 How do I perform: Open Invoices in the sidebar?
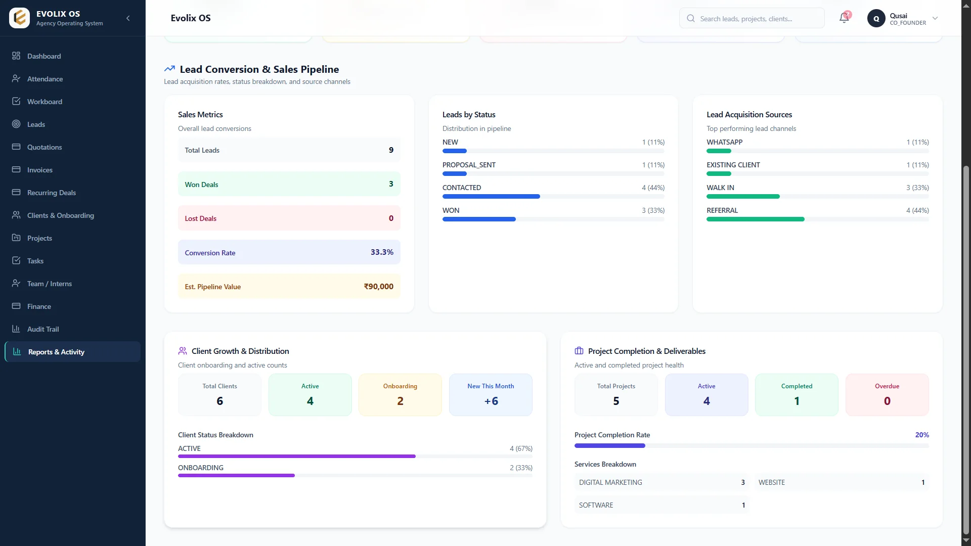tap(72, 169)
